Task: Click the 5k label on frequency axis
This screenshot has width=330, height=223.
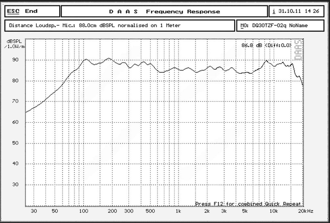Action: click(x=245, y=211)
